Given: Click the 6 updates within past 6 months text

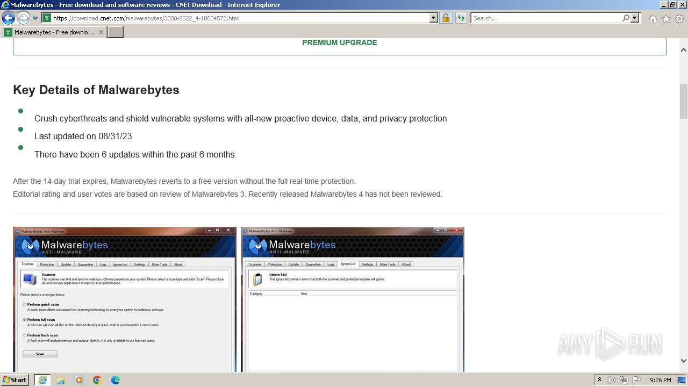Looking at the screenshot, I should tap(134, 154).
